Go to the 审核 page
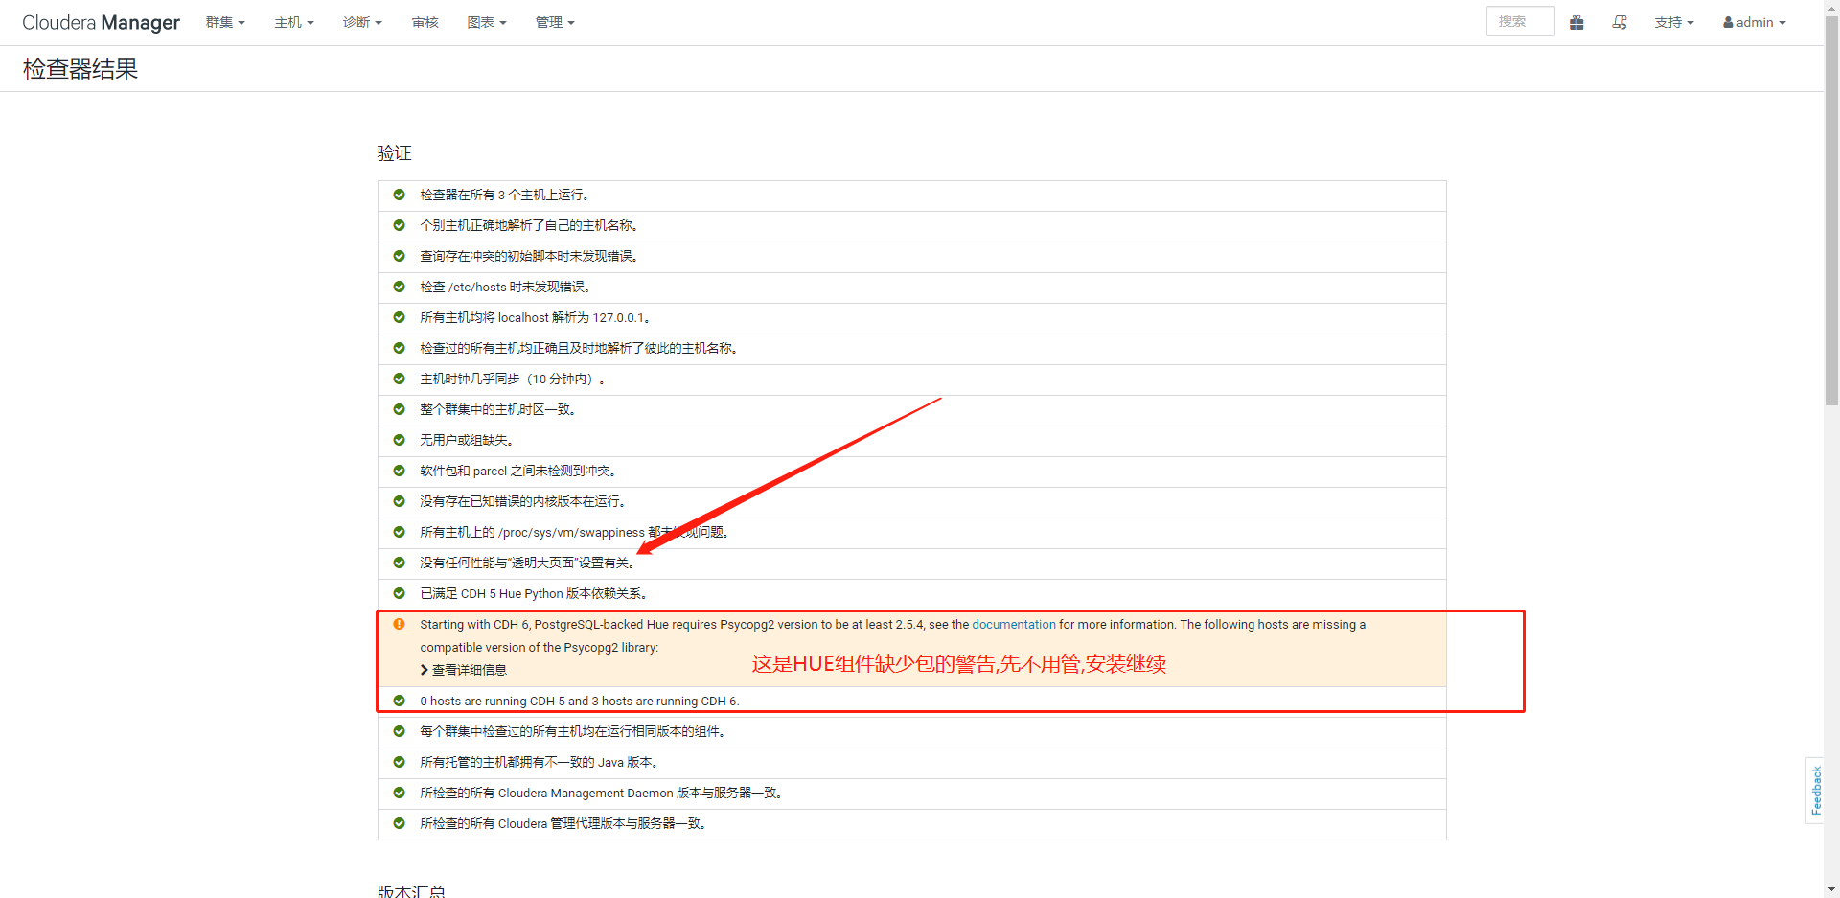This screenshot has height=898, width=1840. [425, 22]
